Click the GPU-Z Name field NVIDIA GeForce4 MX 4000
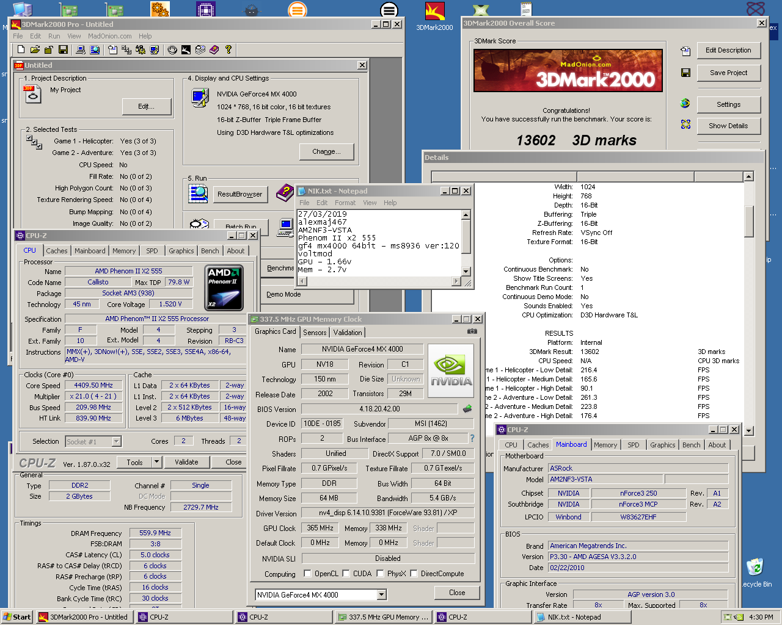This screenshot has width=782, height=625. [x=362, y=349]
